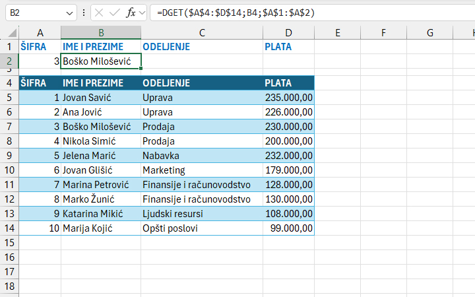Viewport: 475px width, 297px height.
Task: Select the Ljudski resursi department cell
Action: coord(201,214)
